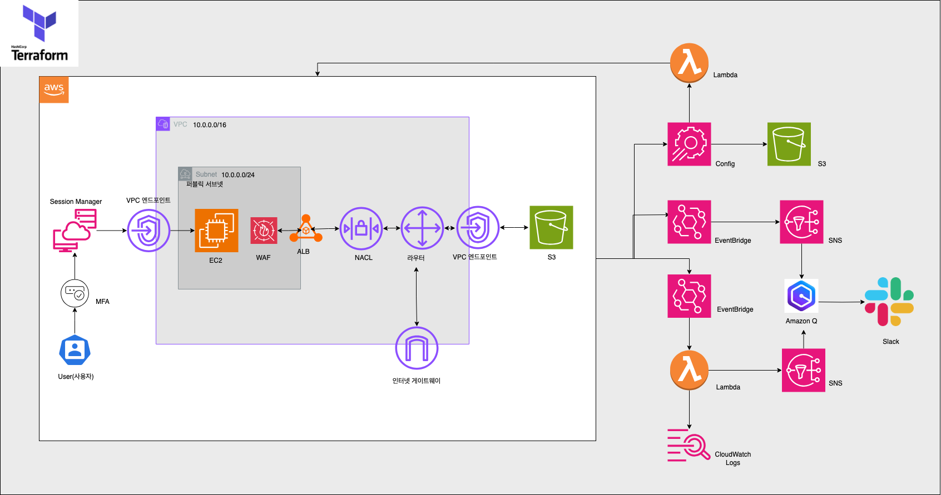Click the upper EventBridge label

coord(733,241)
